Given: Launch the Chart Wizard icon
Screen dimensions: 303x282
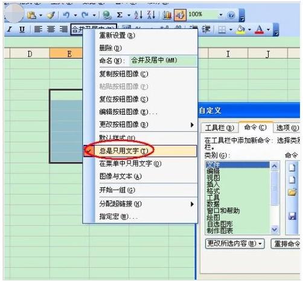Looking at the screenshot, I should pyautogui.click(x=167, y=15).
